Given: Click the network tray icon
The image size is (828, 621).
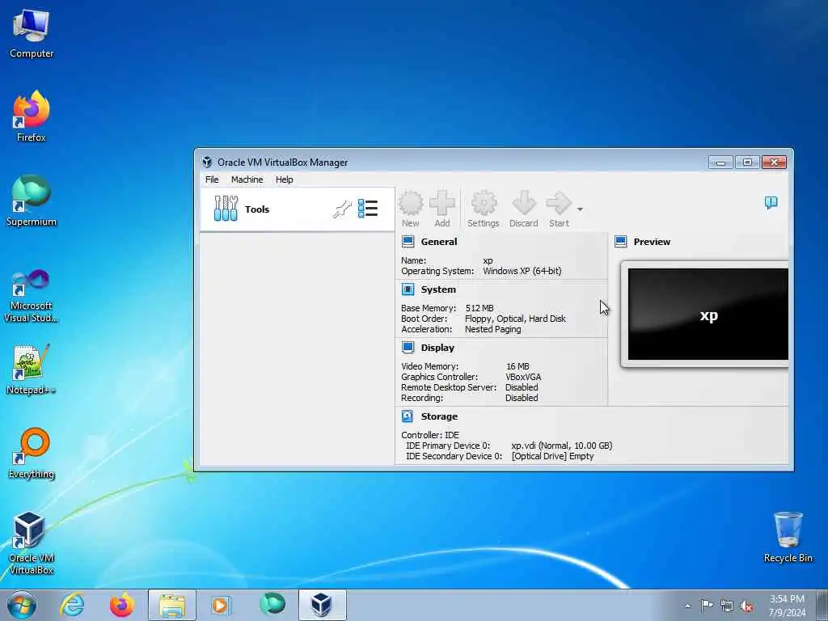Looking at the screenshot, I should [x=727, y=606].
